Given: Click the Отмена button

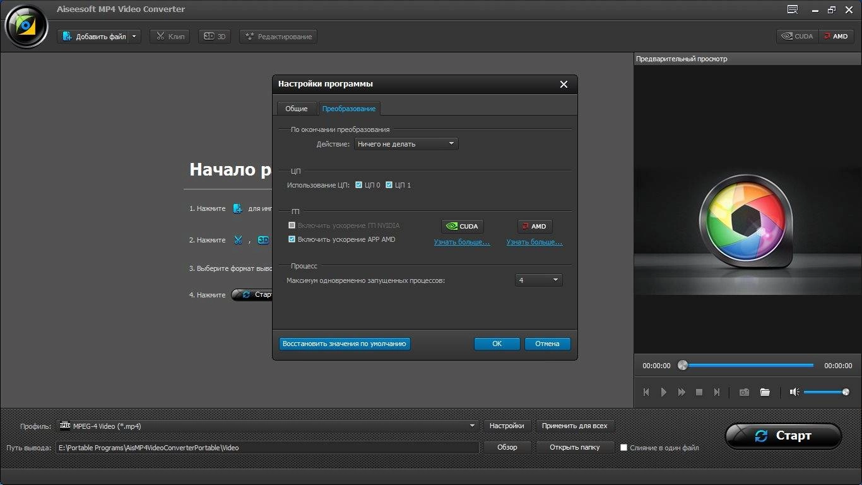Looking at the screenshot, I should (547, 344).
